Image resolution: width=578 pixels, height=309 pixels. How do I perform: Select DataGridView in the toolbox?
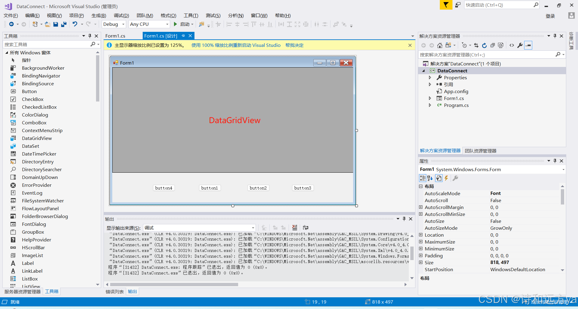pyautogui.click(x=37, y=138)
